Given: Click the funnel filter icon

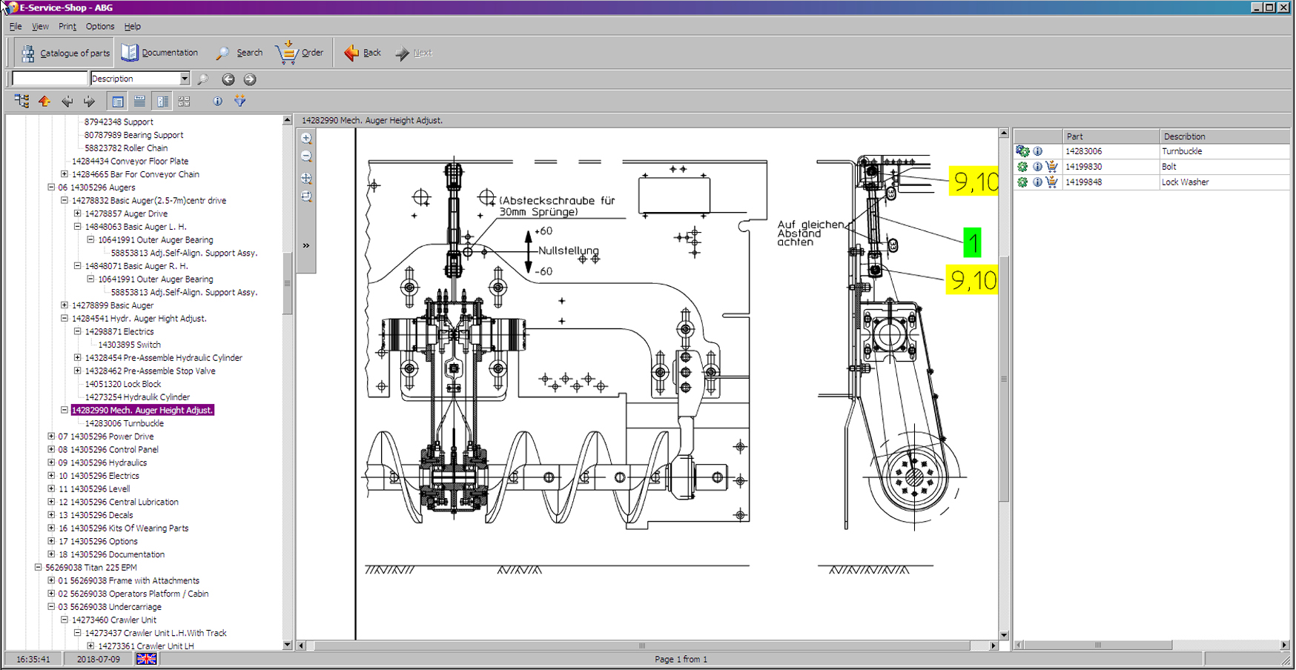Looking at the screenshot, I should [x=239, y=101].
